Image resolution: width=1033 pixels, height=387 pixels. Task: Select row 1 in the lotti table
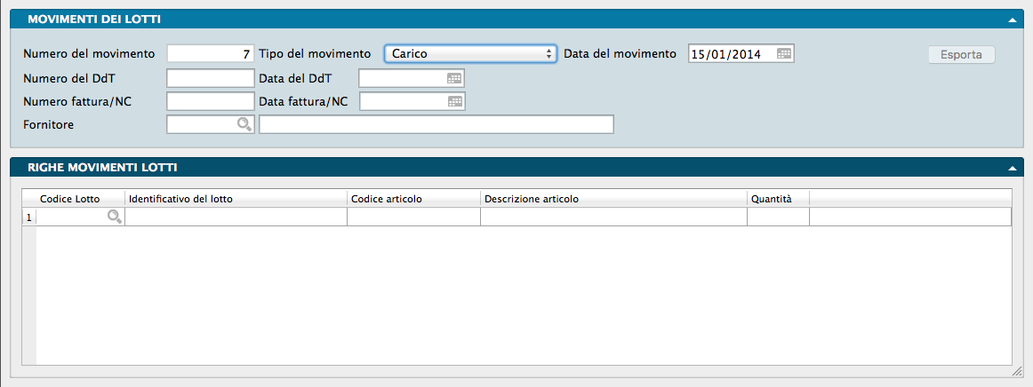(28, 217)
